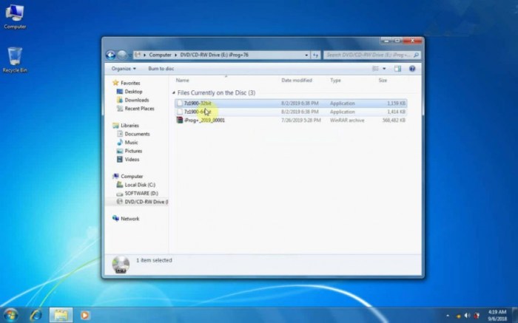Open the Computer desktop icon
This screenshot has height=323, width=518.
[15, 15]
